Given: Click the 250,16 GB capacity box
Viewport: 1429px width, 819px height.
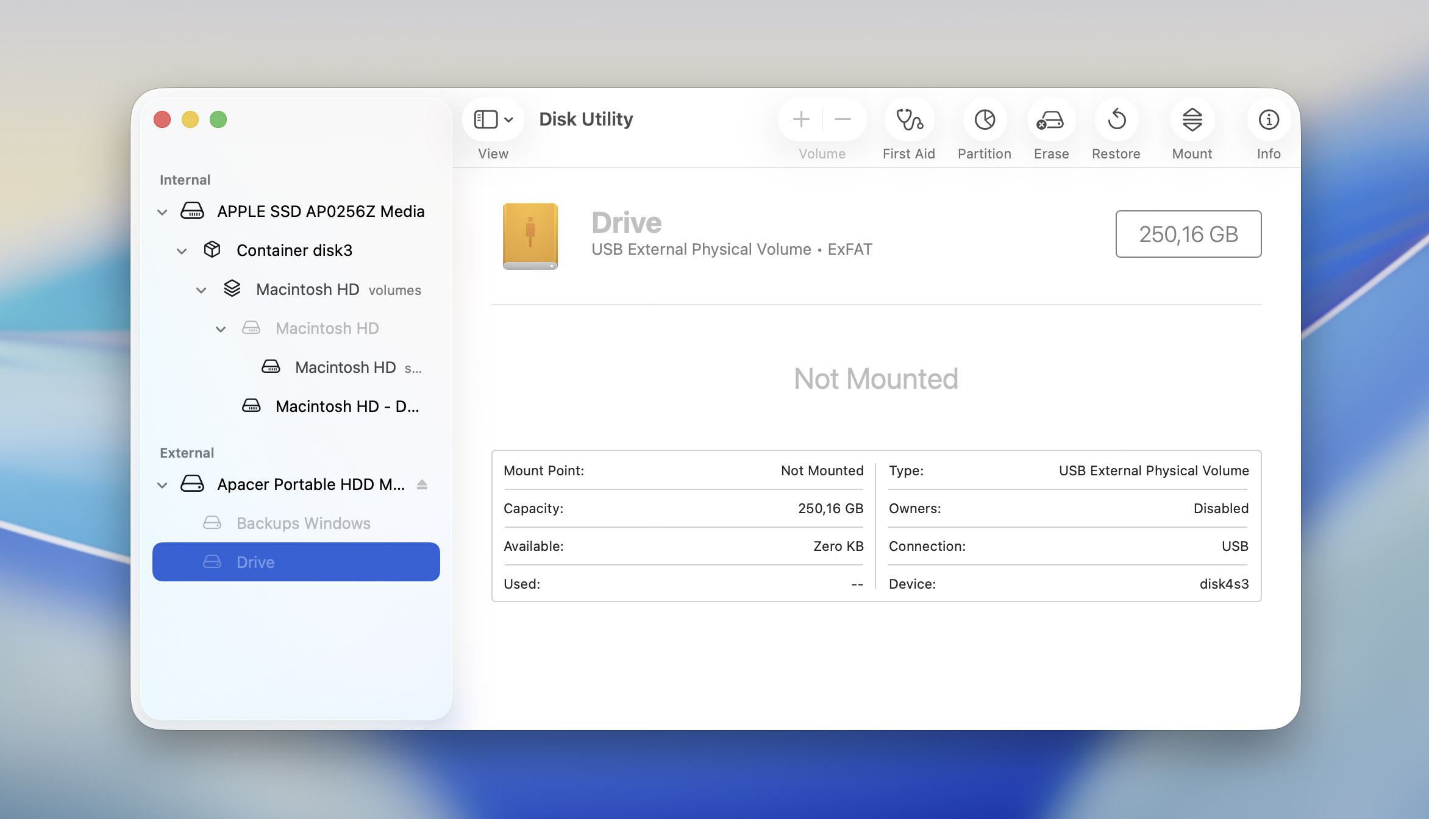Looking at the screenshot, I should coord(1188,234).
